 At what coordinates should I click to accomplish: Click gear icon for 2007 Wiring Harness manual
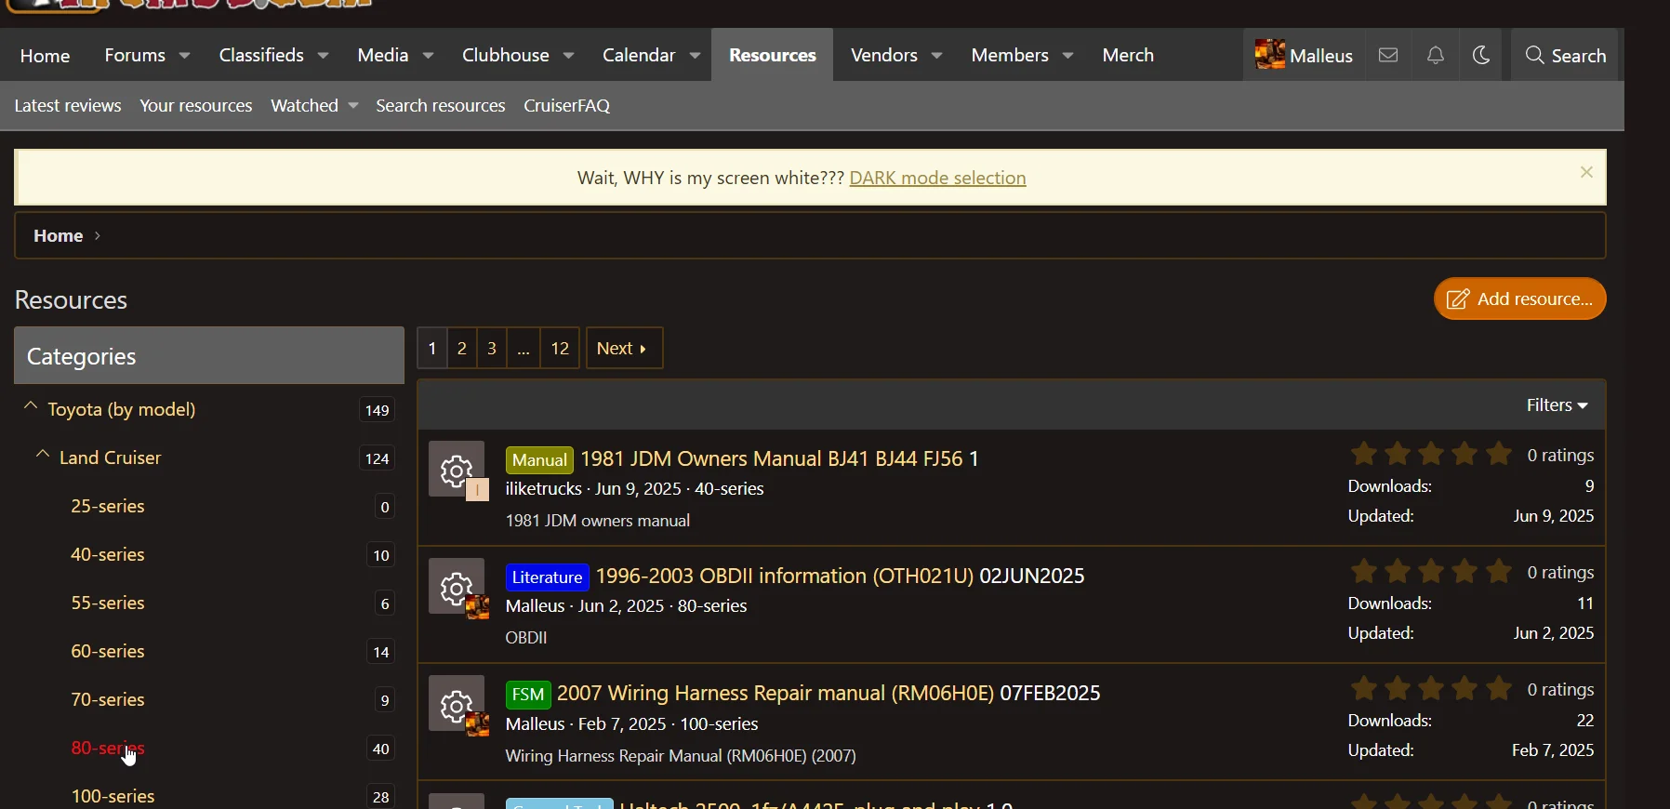point(456,703)
